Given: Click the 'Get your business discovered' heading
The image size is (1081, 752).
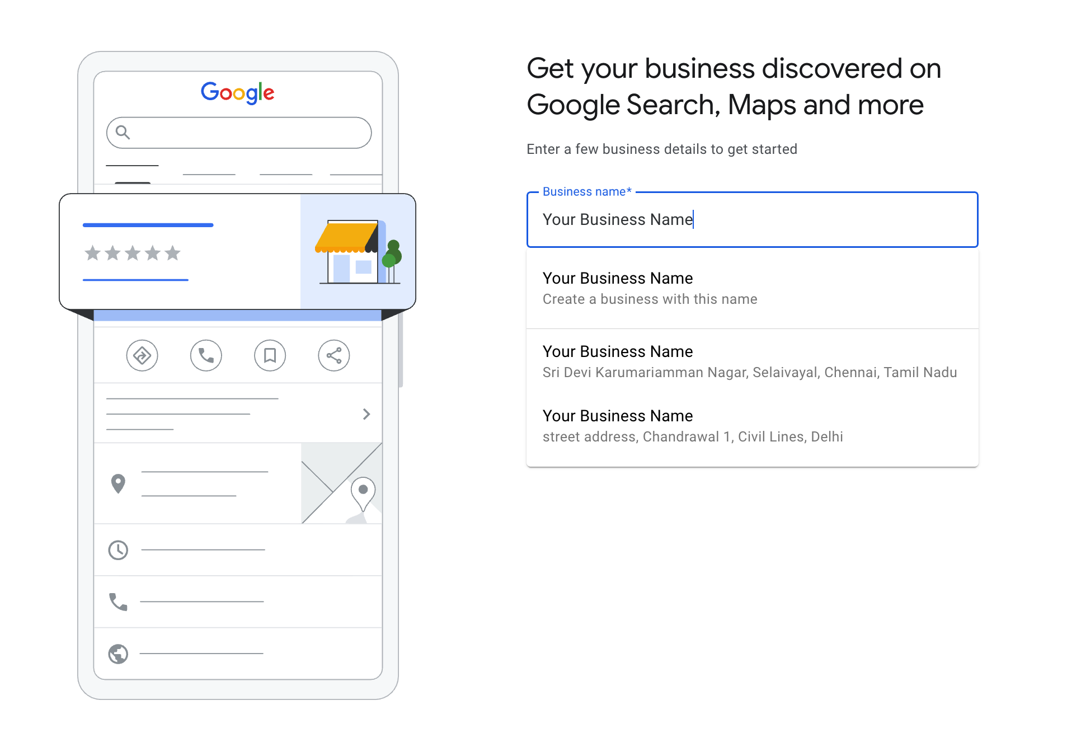Looking at the screenshot, I should coord(734,87).
